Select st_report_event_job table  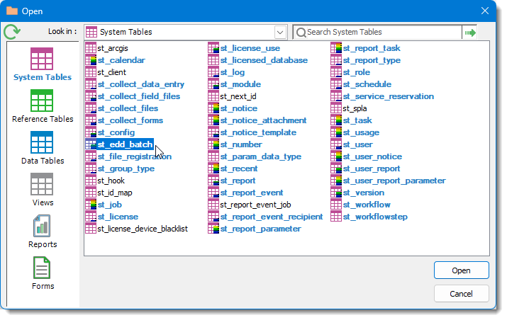click(255, 205)
